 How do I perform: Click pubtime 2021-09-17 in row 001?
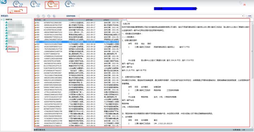click(x=91, y=23)
